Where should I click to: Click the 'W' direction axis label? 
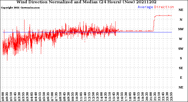pos(181,39)
